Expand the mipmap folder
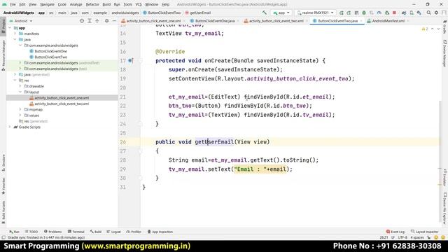 pos(20,109)
